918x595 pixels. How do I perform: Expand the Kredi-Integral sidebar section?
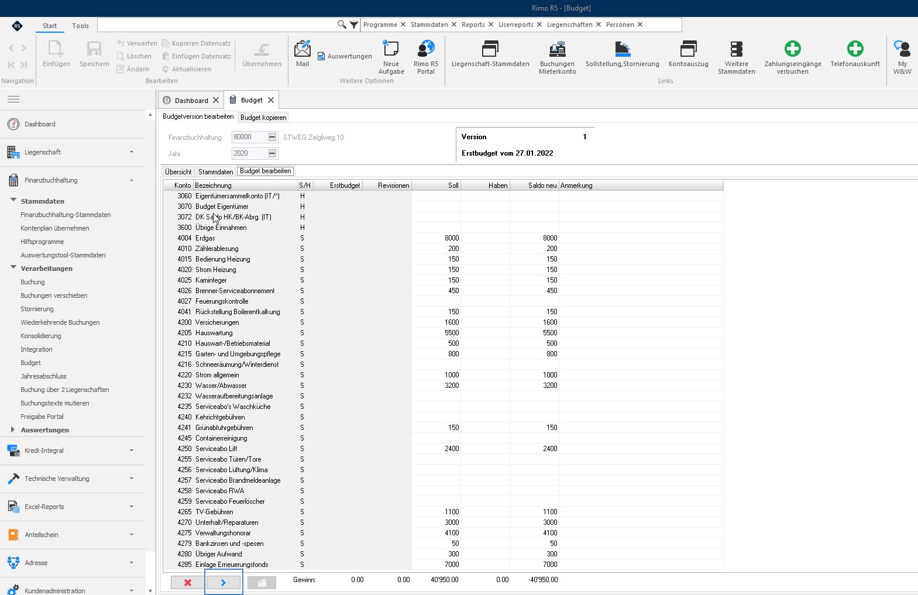(73, 450)
